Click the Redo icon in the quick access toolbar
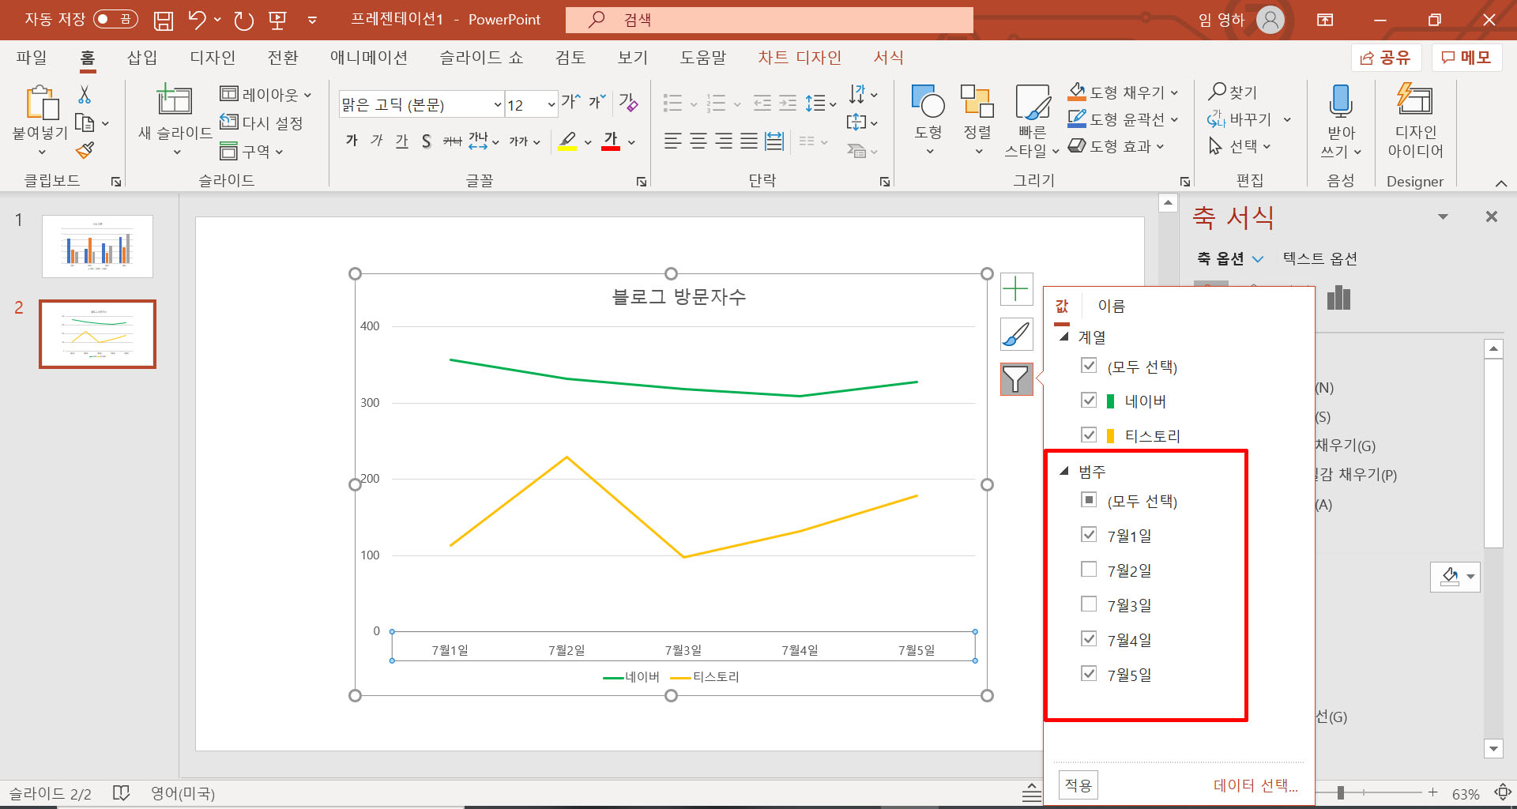The width and height of the screenshot is (1517, 809). [x=243, y=20]
